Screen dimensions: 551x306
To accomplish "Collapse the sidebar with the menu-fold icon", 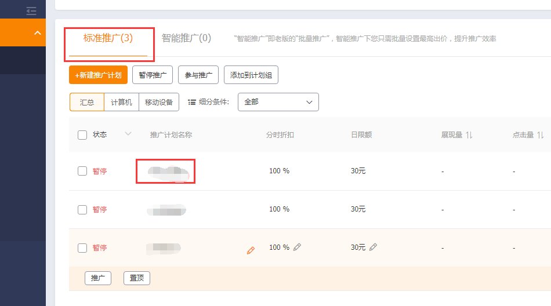I will coord(31,11).
